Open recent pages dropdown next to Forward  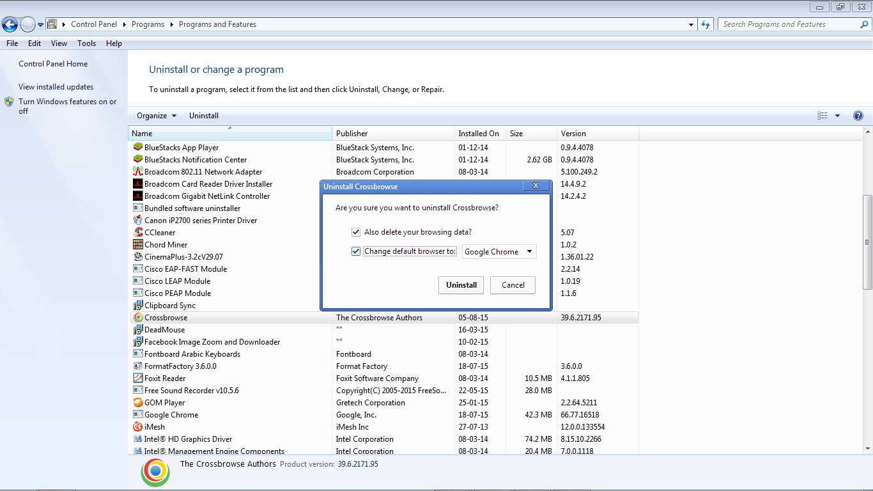click(x=41, y=25)
